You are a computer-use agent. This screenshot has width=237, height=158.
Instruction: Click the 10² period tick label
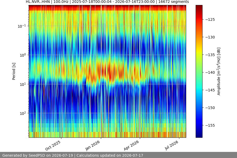pyautogui.click(x=23, y=113)
